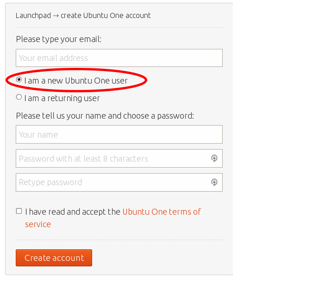Viewport: 312px width, 283px height.
Task: Select the "I am a returning user" radio button
Action: click(19, 97)
